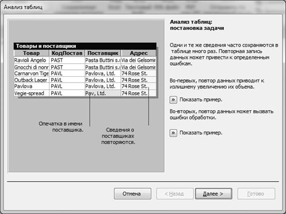Click the PAST code in Ravioli Angelo row

[67, 60]
